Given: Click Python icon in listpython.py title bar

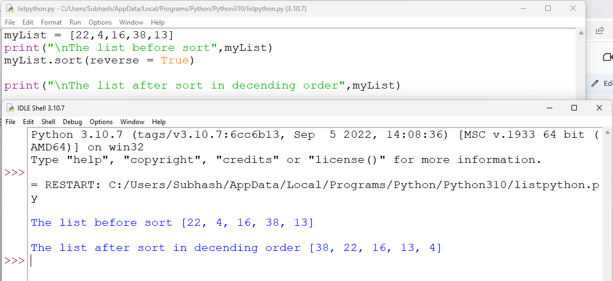Looking at the screenshot, I should 10,8.
